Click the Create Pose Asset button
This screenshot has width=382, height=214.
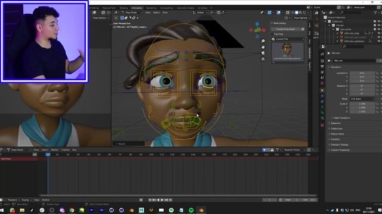[285, 29]
